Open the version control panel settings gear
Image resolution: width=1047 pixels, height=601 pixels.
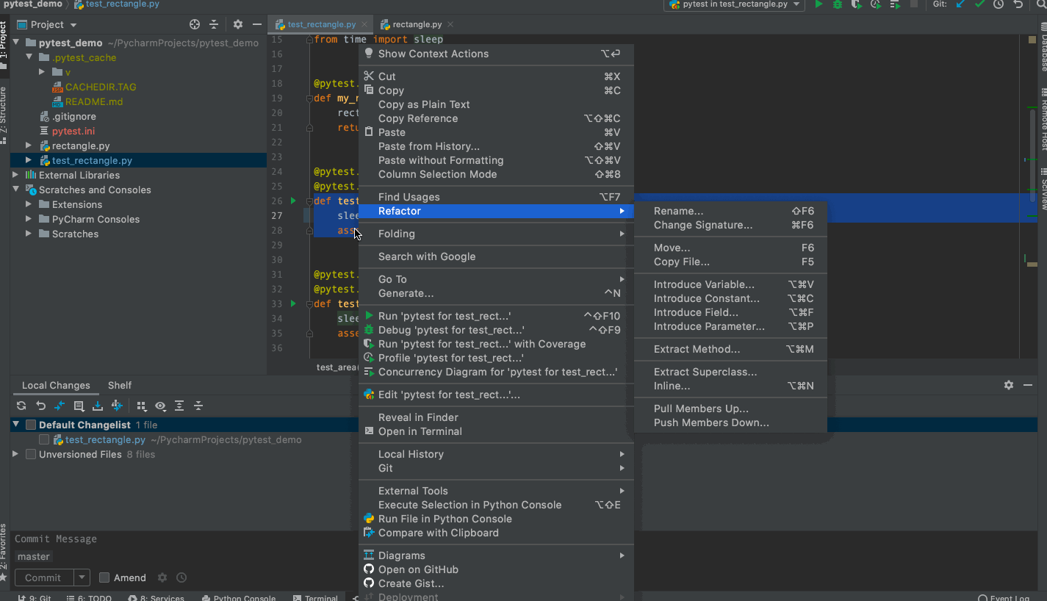(1009, 385)
